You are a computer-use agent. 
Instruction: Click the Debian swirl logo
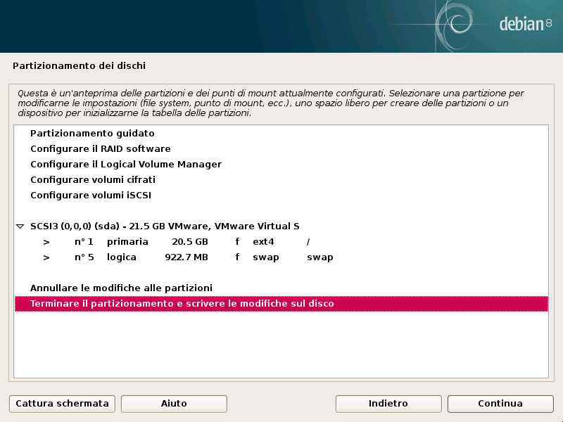[x=462, y=25]
